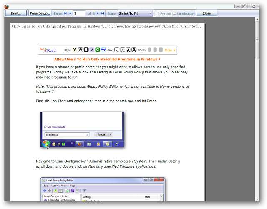Click the Firefox icon in title bar
This screenshot has width=267, height=209.
pos(7,7)
